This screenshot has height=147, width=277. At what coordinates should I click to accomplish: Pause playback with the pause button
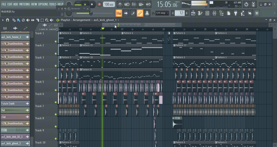click(x=85, y=4)
